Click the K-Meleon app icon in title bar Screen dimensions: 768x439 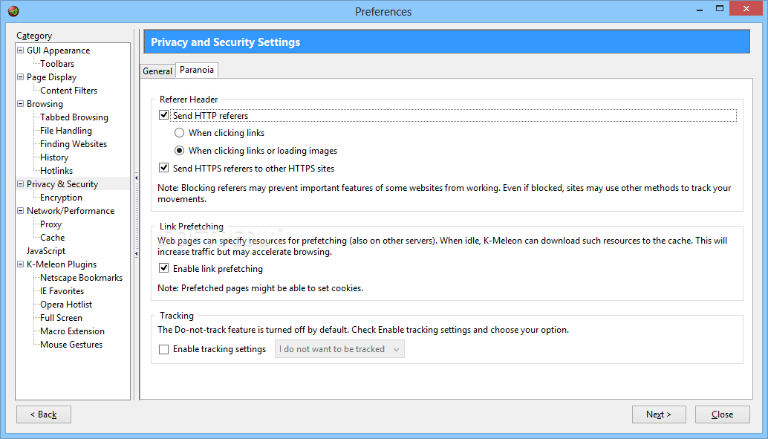point(13,11)
